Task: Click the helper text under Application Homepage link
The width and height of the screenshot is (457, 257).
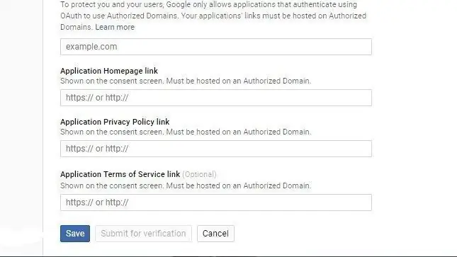Action: [186, 81]
